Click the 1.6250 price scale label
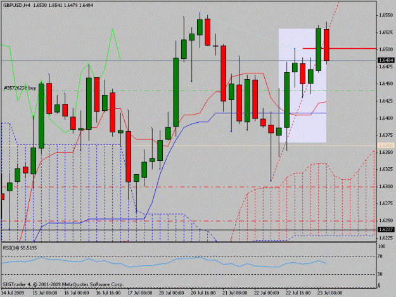396x297 pixels. click(x=386, y=220)
